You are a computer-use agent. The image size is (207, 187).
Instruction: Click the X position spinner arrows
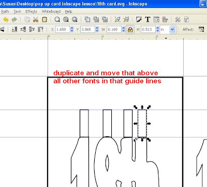tap(72, 29)
